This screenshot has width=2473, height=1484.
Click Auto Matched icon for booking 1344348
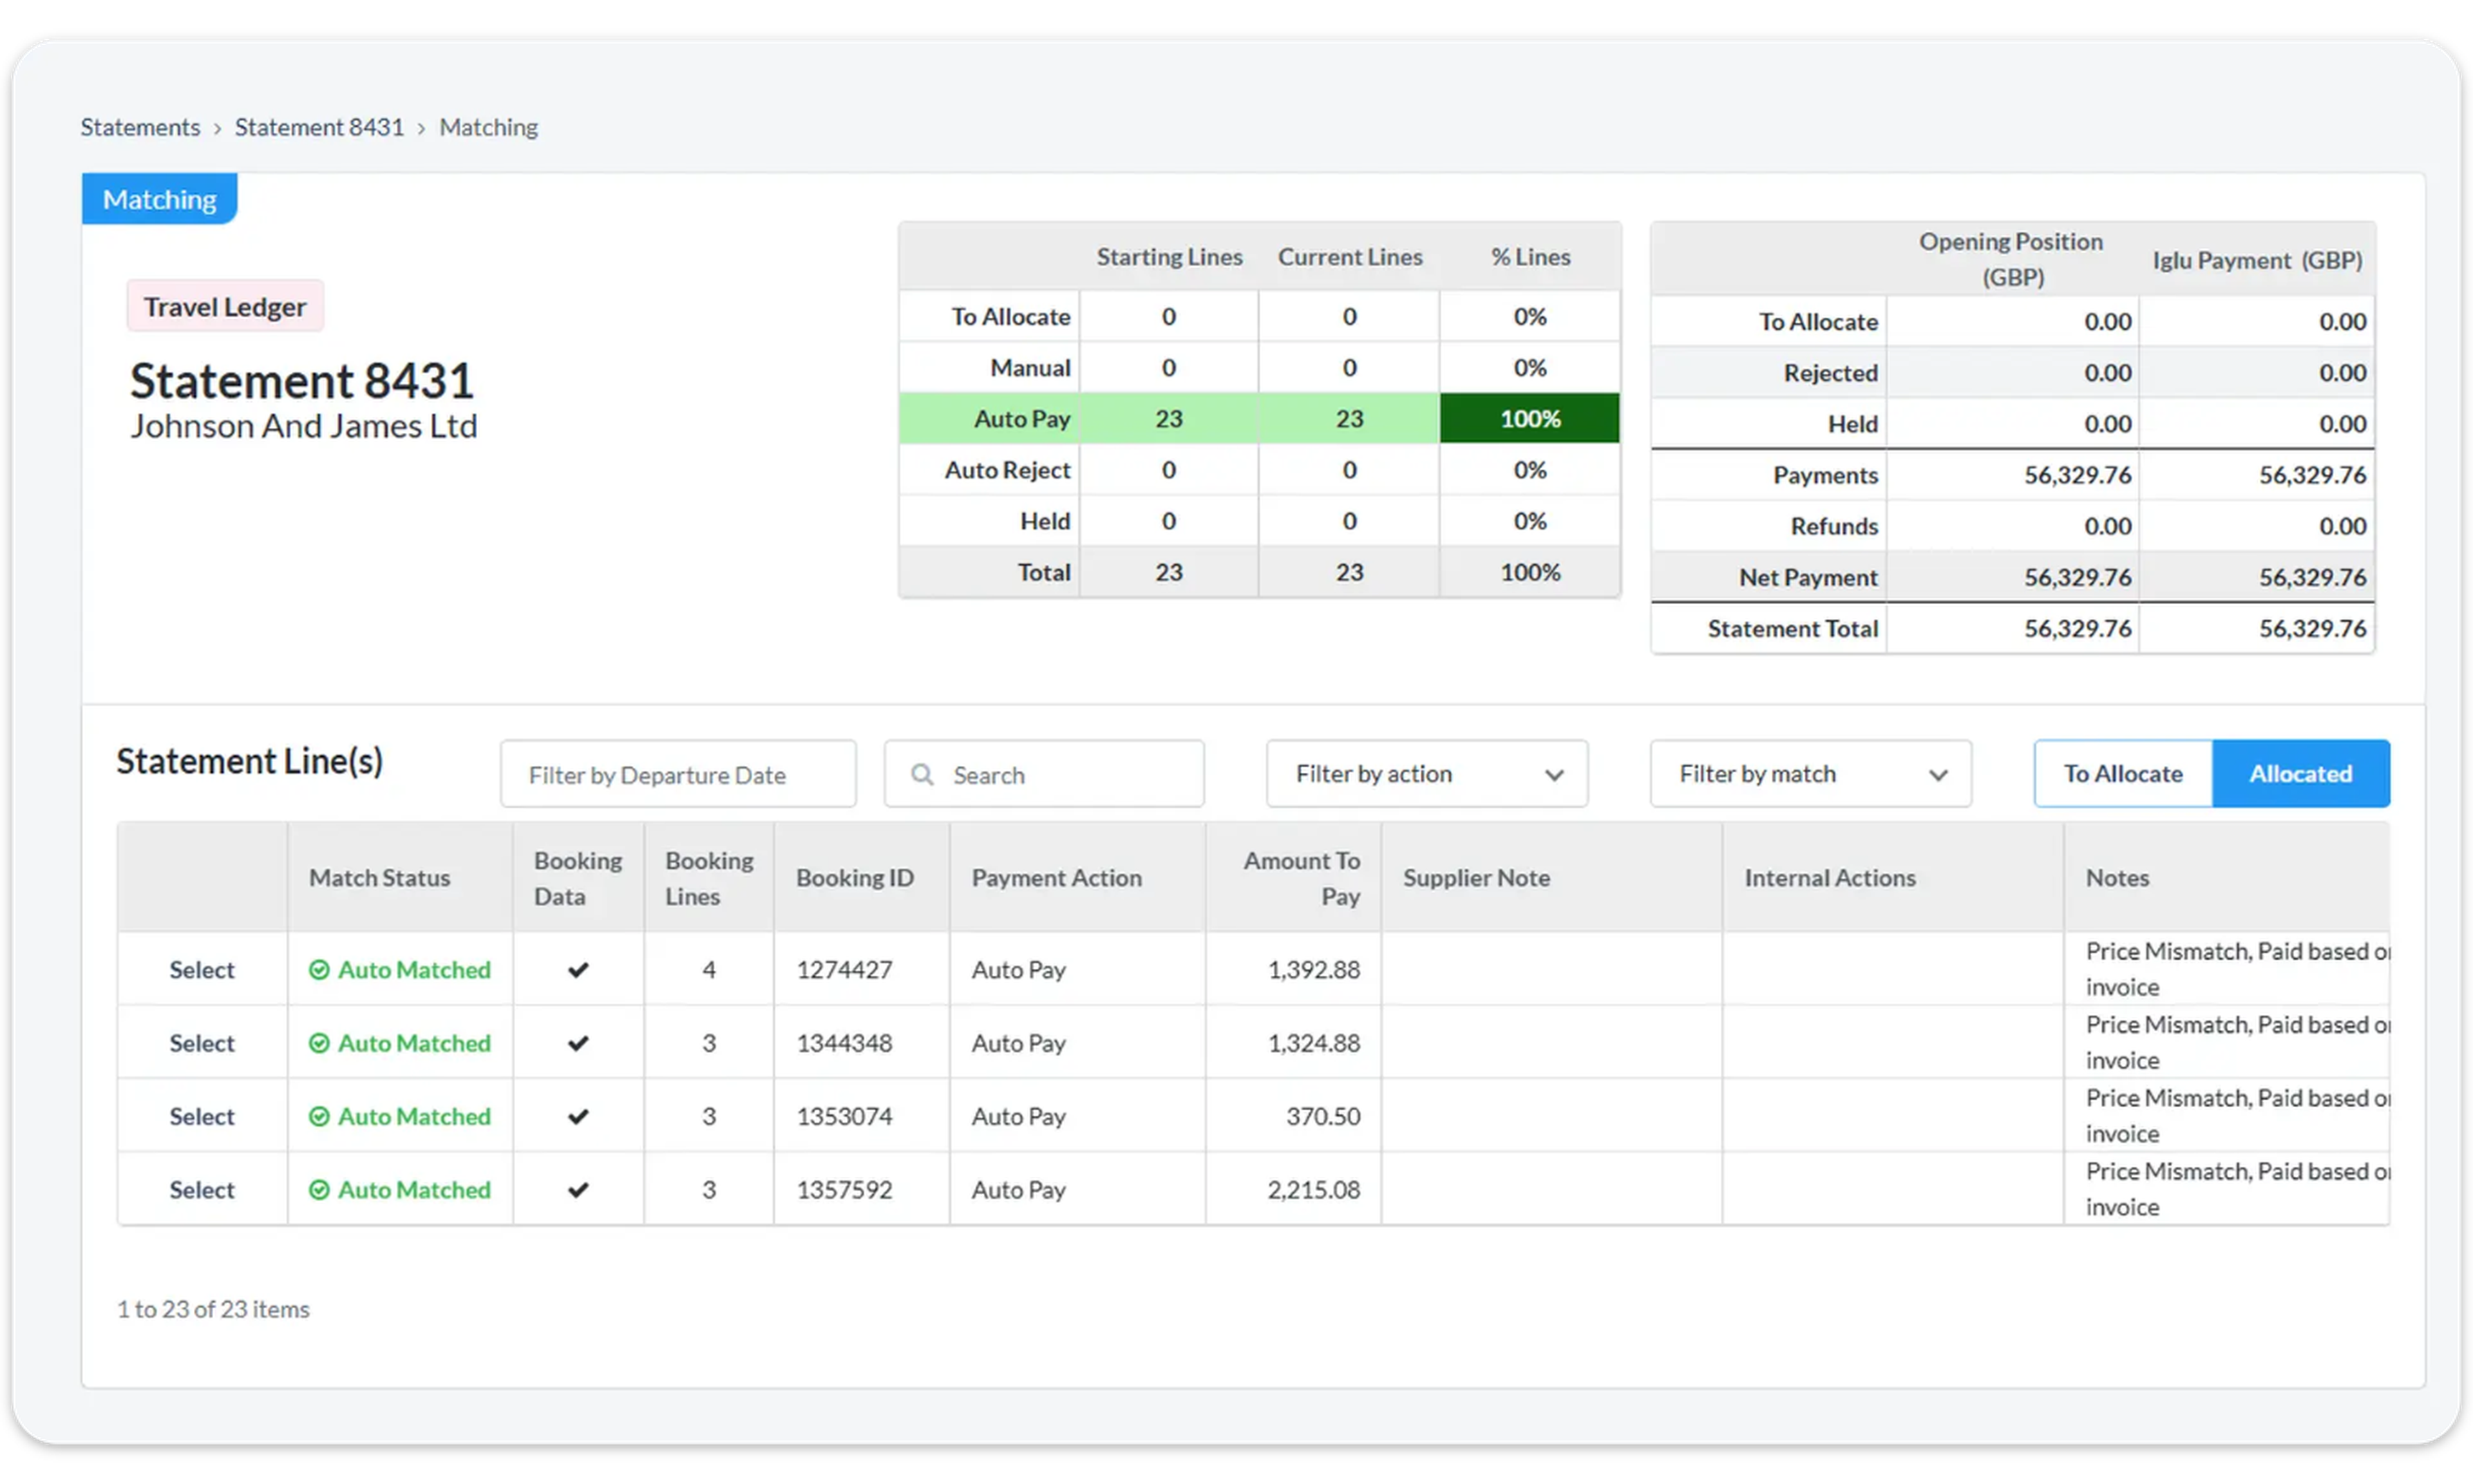pyautogui.click(x=319, y=1043)
